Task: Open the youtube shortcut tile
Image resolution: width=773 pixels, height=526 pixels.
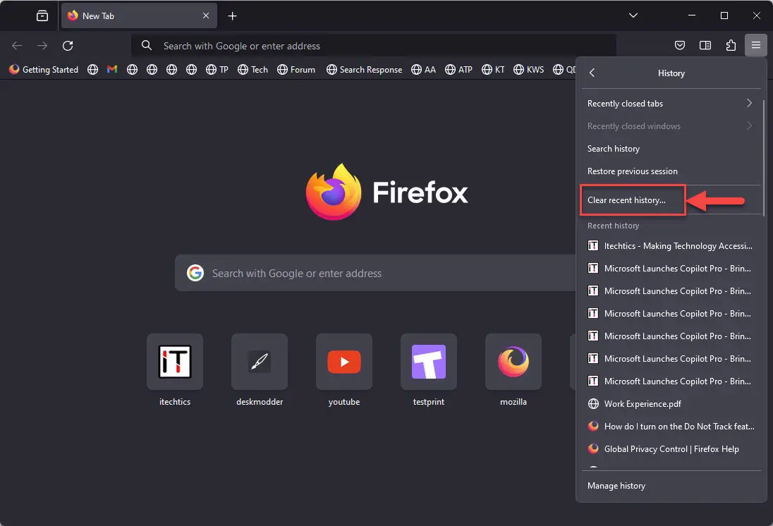Action: pyautogui.click(x=343, y=361)
